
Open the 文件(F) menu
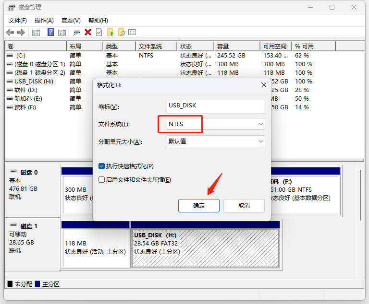pyautogui.click(x=18, y=21)
